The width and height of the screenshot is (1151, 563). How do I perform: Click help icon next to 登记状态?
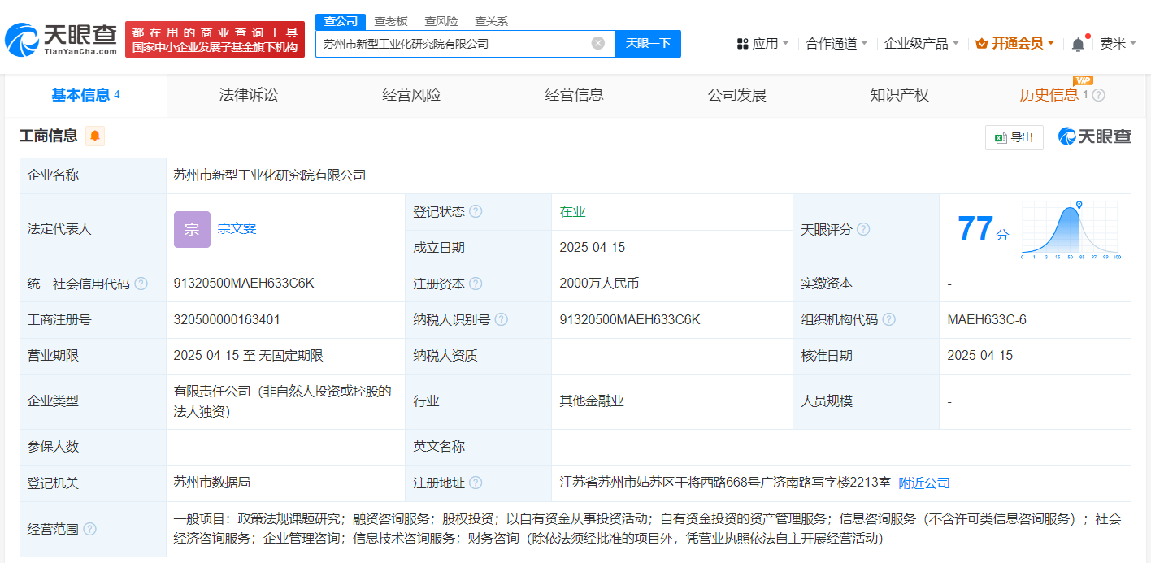[476, 211]
